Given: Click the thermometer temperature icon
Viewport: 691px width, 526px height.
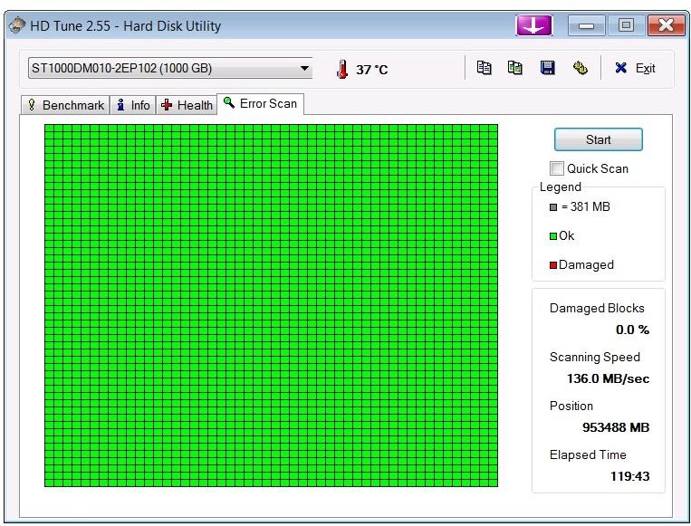Looking at the screenshot, I should point(341,69).
